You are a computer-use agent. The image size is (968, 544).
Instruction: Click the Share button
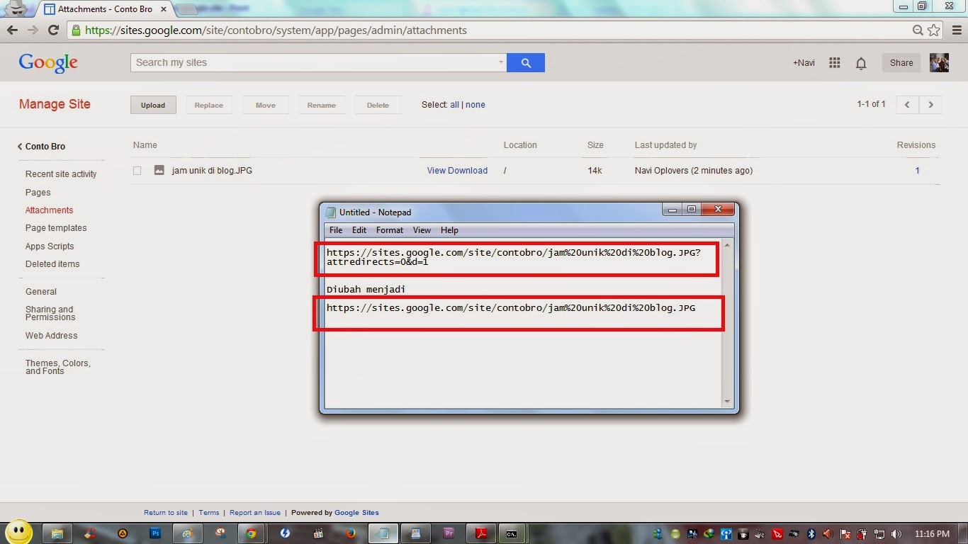click(x=901, y=62)
